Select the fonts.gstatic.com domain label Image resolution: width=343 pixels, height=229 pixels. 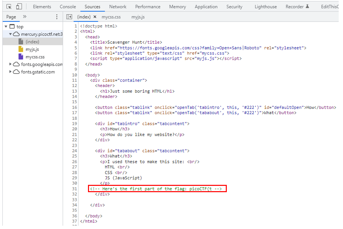(x=38, y=72)
